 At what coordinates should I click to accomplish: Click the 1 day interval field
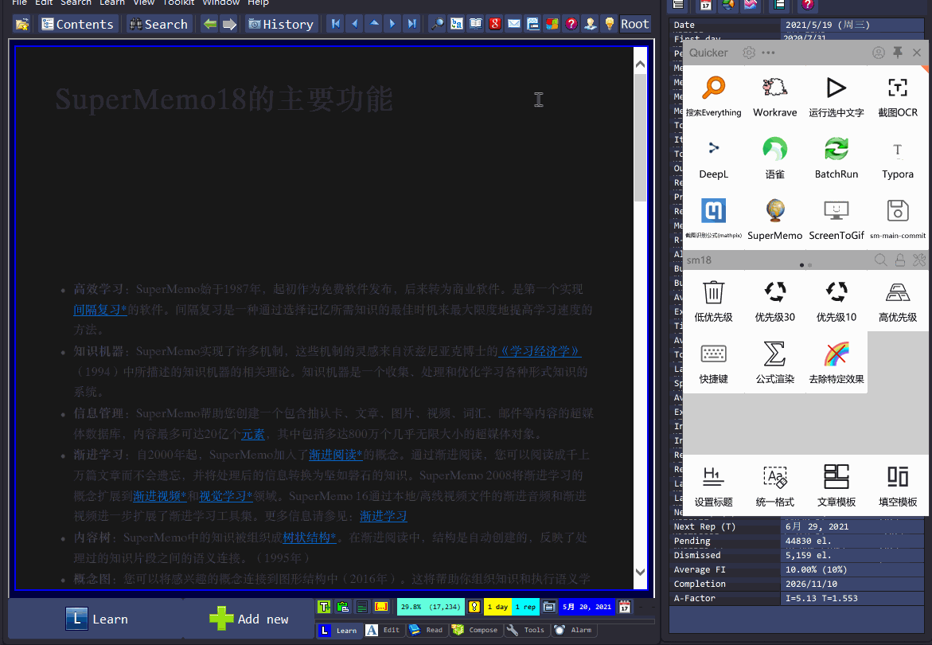(497, 607)
